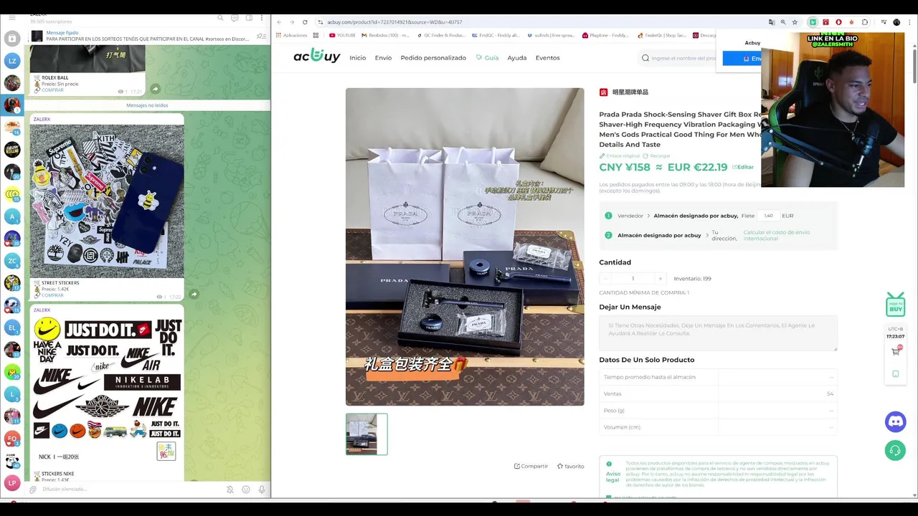Open the LP chat in the sidebar
Image resolution: width=918 pixels, height=516 pixels.
pos(11,483)
